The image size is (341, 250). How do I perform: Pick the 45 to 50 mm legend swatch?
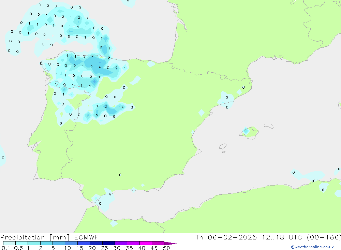[x=158, y=243]
